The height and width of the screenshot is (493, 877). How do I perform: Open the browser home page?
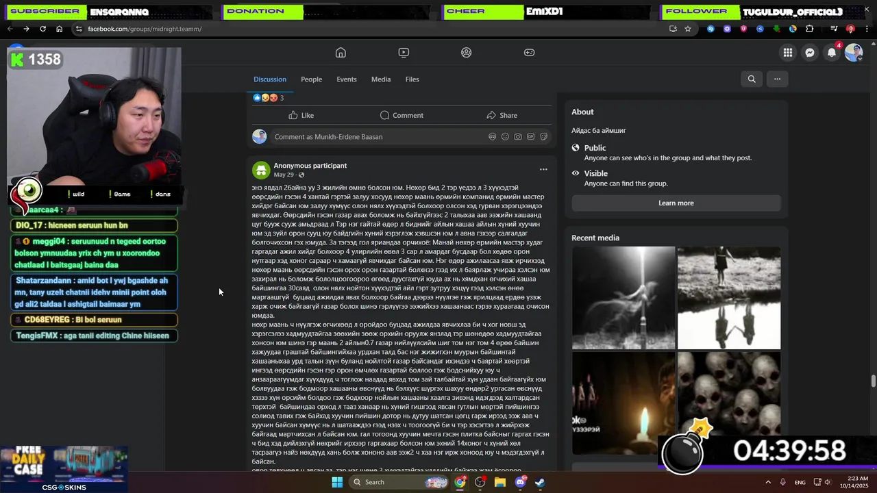pos(59,29)
